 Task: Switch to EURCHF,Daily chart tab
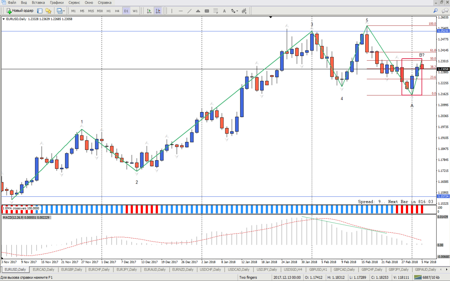99,269
